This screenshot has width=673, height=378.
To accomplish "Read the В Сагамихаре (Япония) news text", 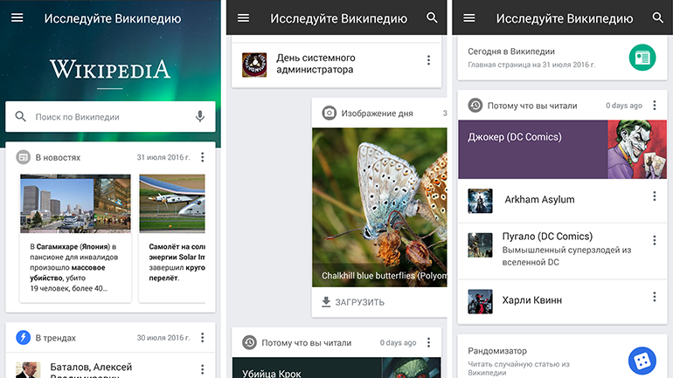I will click(x=74, y=267).
